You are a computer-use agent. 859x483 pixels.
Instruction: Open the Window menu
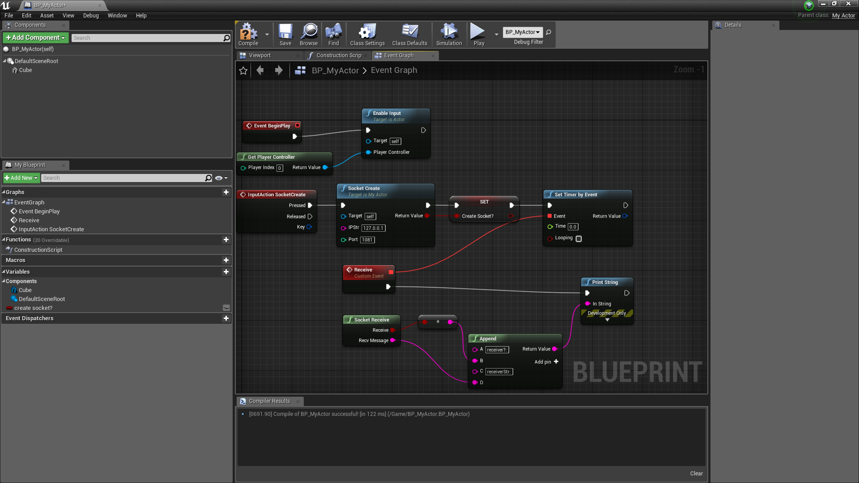[x=117, y=15]
